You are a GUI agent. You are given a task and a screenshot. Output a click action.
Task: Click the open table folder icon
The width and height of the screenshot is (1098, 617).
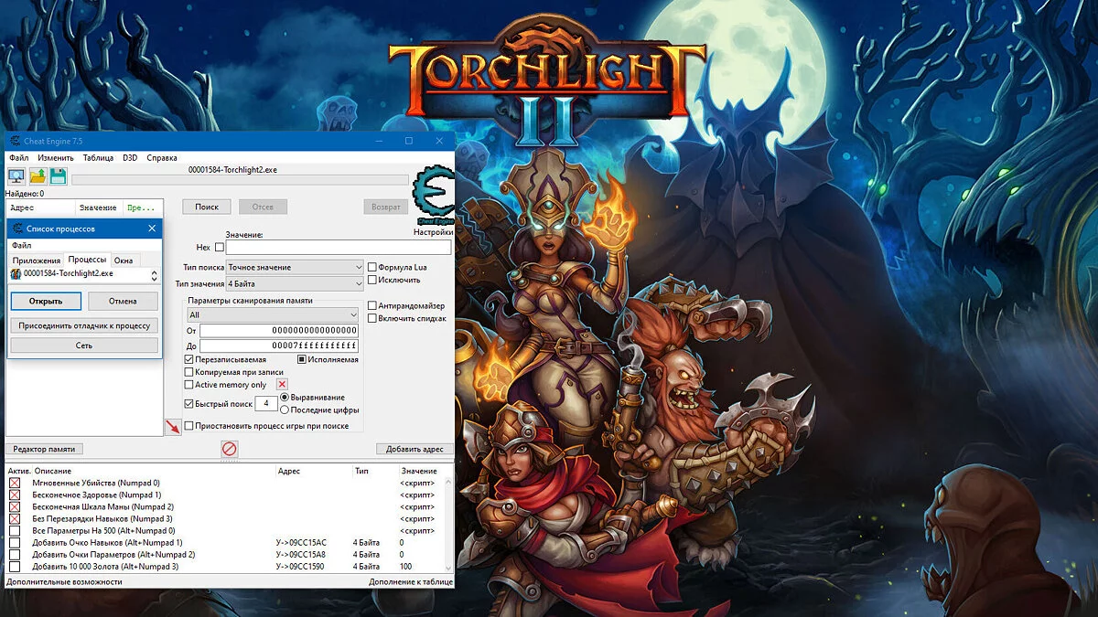coord(38,176)
